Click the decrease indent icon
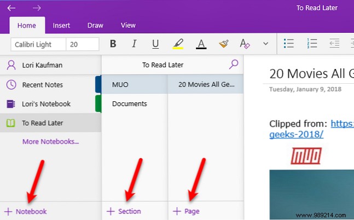This screenshot has width=354, height=220. pos(334,43)
